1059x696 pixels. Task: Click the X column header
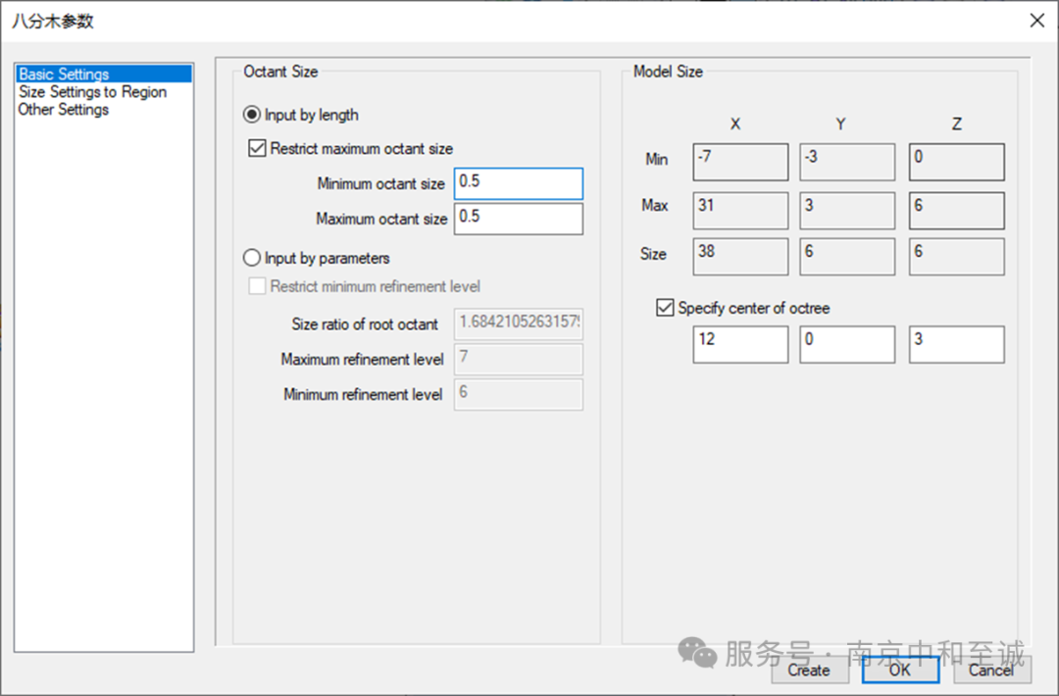click(x=735, y=124)
